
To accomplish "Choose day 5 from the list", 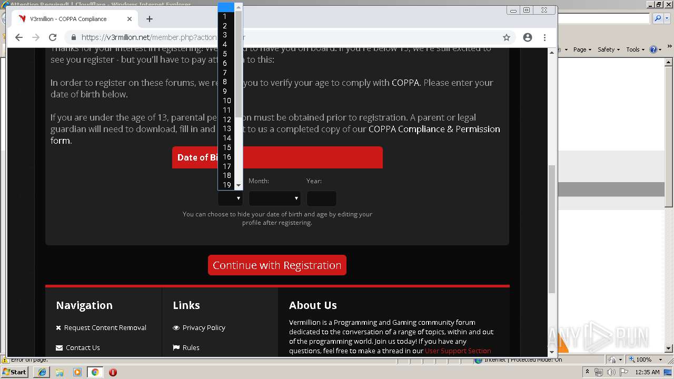I will coord(226,54).
